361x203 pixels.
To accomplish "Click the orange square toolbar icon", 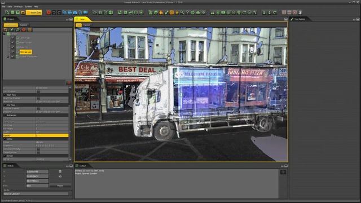I will click(x=171, y=12).
